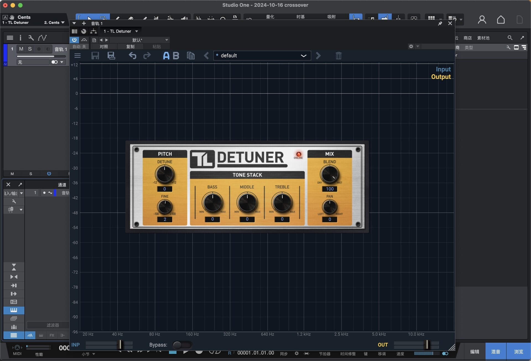Delete preset with trash icon

tap(339, 56)
